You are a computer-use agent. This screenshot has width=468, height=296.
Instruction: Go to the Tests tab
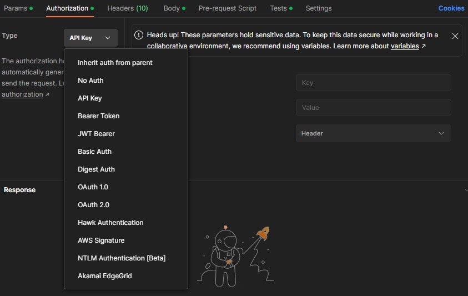point(281,8)
